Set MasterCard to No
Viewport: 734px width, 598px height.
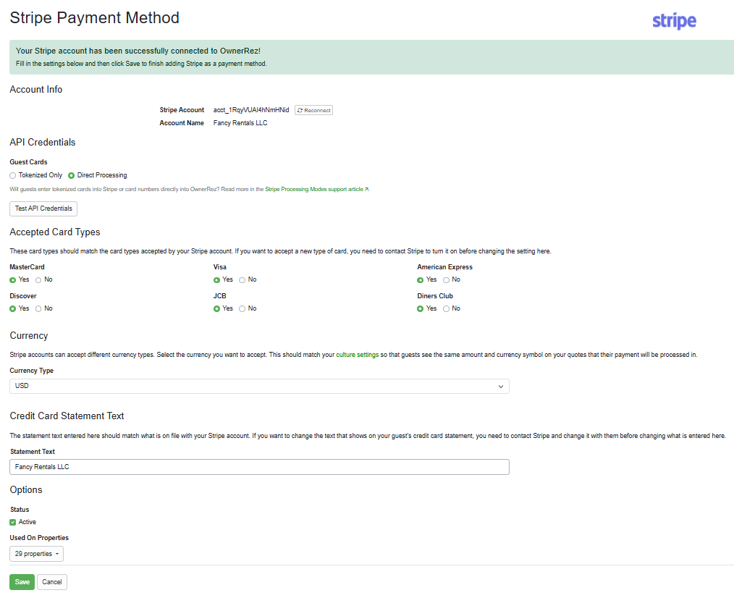click(x=38, y=280)
